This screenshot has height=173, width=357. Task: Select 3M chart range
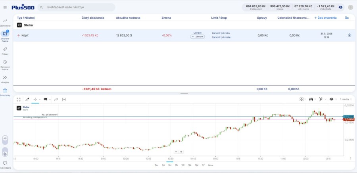(x=196, y=165)
